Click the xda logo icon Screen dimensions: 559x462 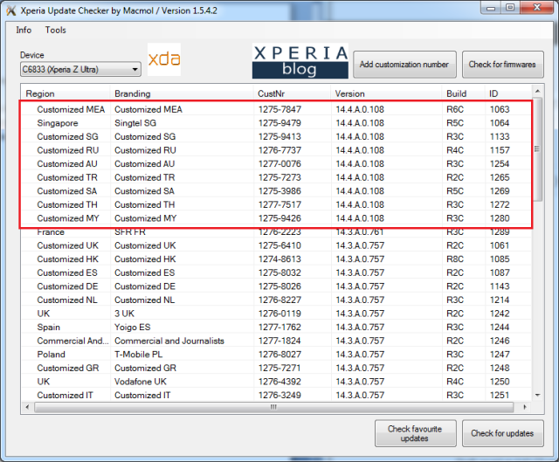click(x=164, y=59)
